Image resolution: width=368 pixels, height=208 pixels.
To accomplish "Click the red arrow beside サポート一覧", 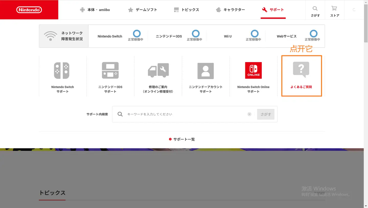I will 170,139.
